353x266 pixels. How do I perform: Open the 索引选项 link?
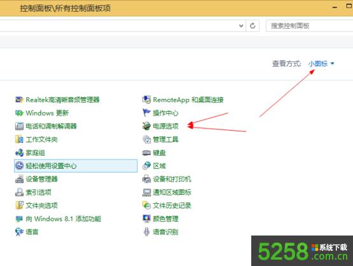(x=39, y=192)
